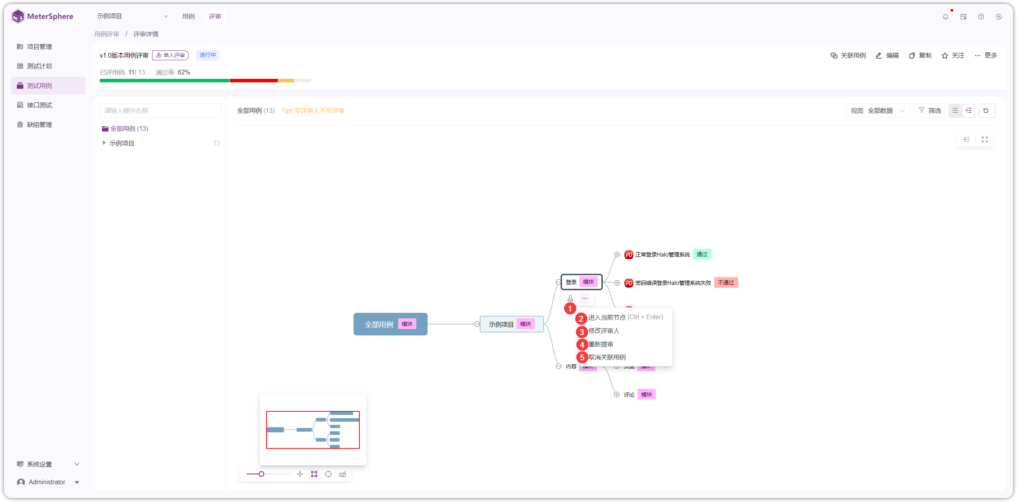The height and width of the screenshot is (502, 1017).
Task: Expand the 正常登录Halo管理系统 case node
Action: pos(617,255)
